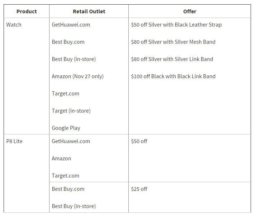Click the Product column header
Image resolution: width=256 pixels, height=217 pixels.
27,11
